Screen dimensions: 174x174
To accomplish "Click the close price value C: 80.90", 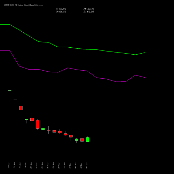I will click(61, 9).
